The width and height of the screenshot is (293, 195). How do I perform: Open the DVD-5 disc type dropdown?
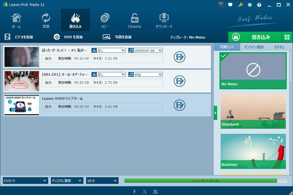[x=25, y=181]
